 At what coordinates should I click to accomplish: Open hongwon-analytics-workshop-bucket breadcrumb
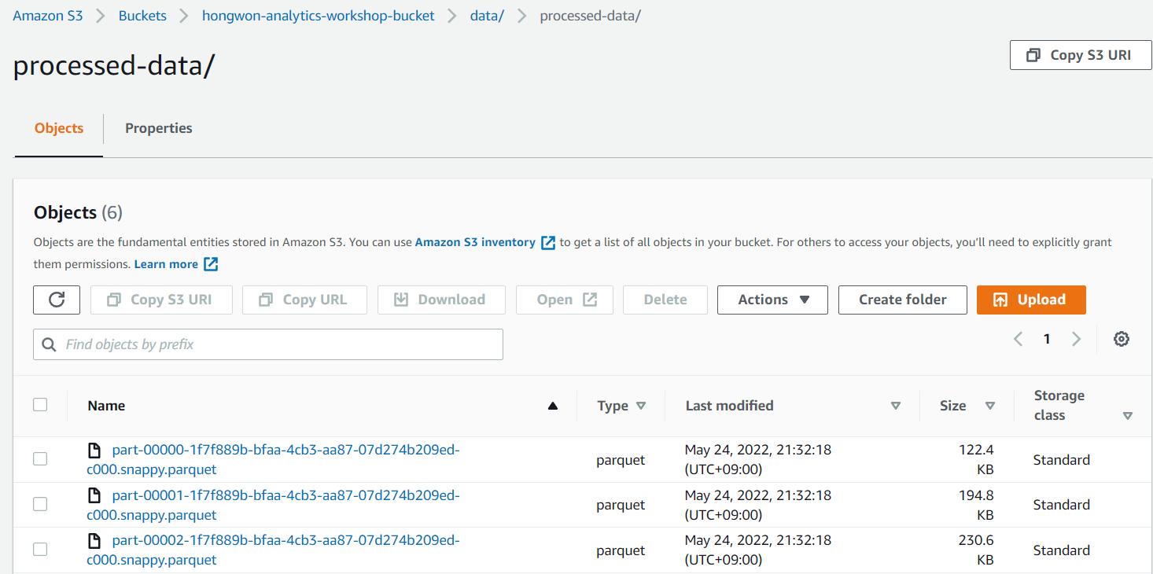pyautogui.click(x=319, y=16)
